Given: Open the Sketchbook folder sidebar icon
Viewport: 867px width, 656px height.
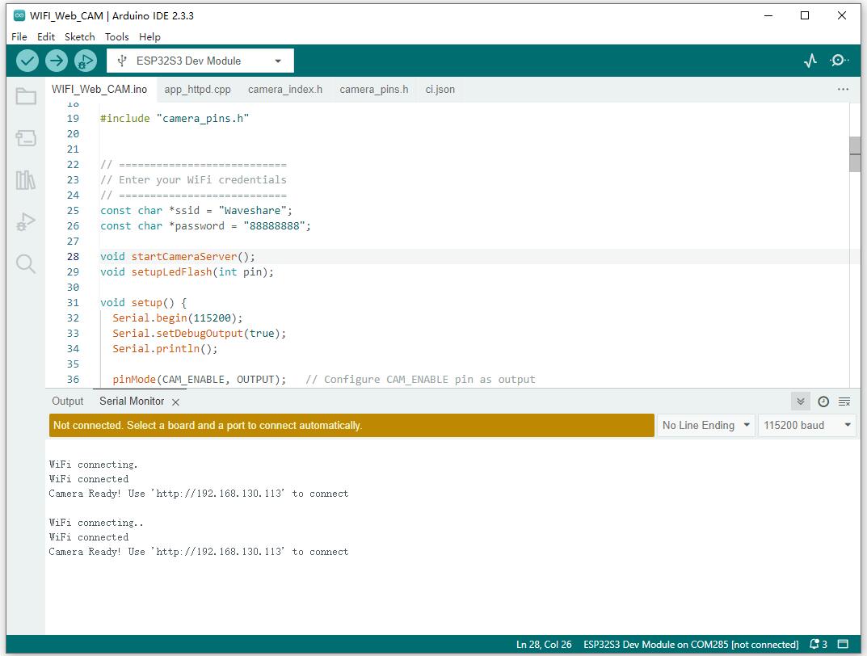Looking at the screenshot, I should tap(26, 97).
